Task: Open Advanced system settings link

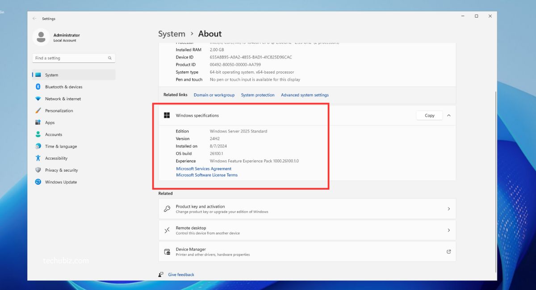Action: click(305, 95)
